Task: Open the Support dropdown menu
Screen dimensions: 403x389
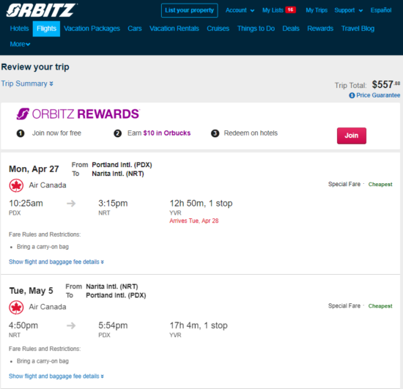Action: (349, 10)
